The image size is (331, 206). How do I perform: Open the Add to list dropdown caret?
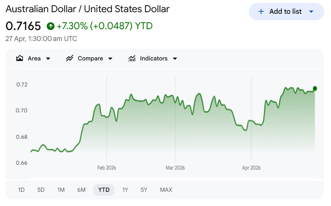[x=311, y=12]
